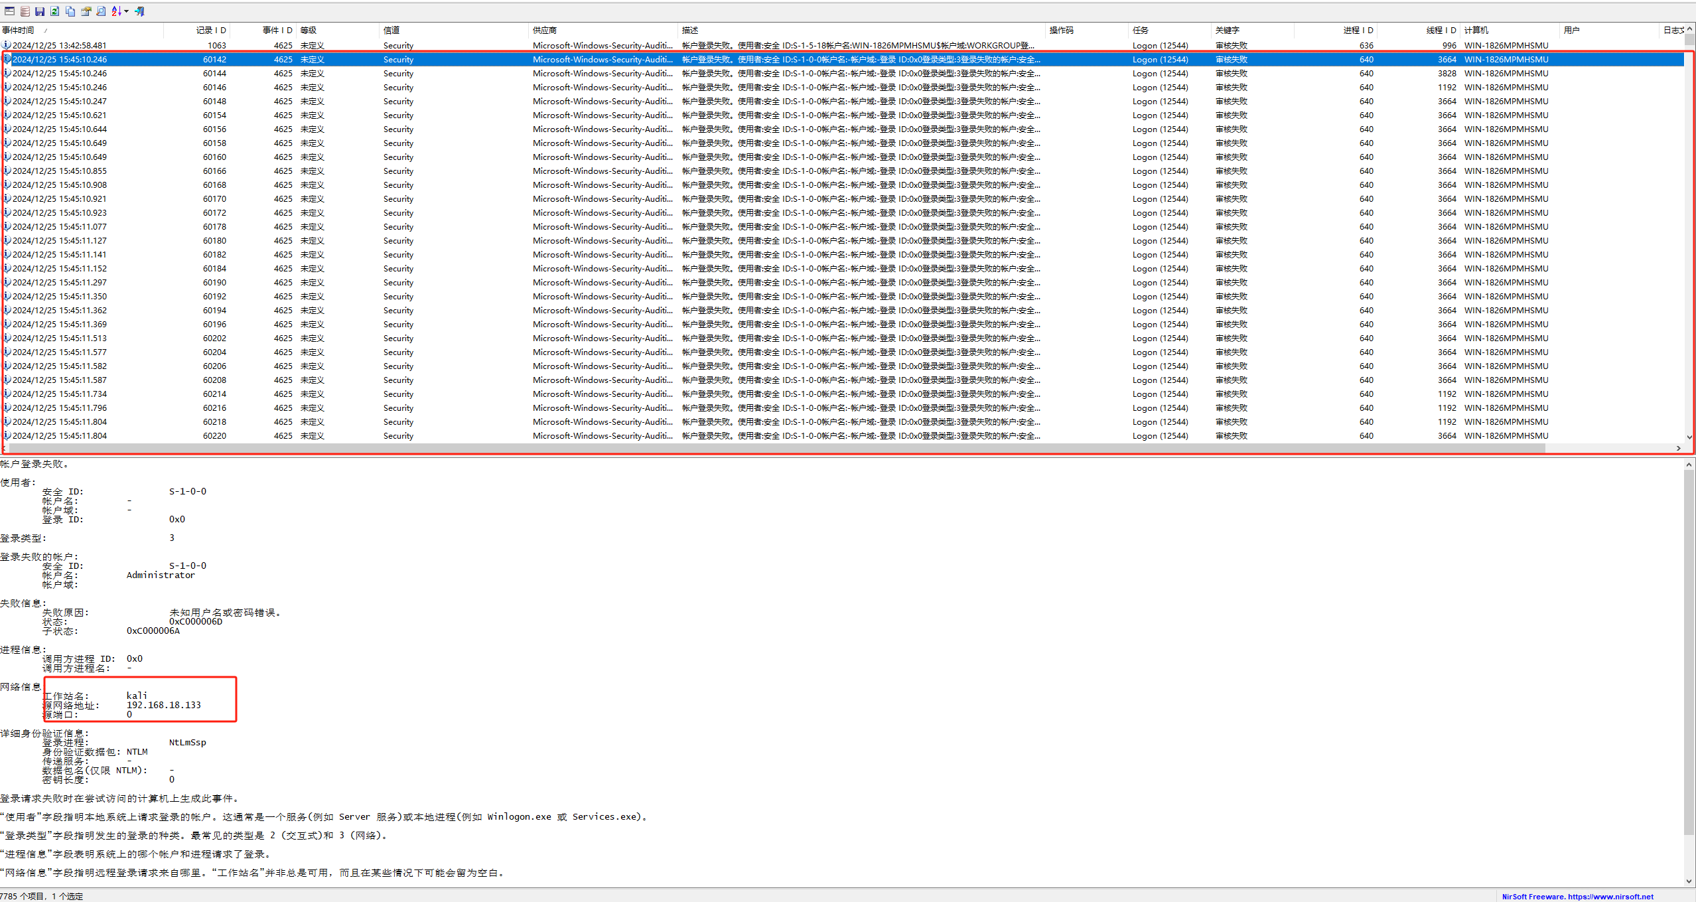Click the Find (magnifier) toolbar icon

click(101, 11)
